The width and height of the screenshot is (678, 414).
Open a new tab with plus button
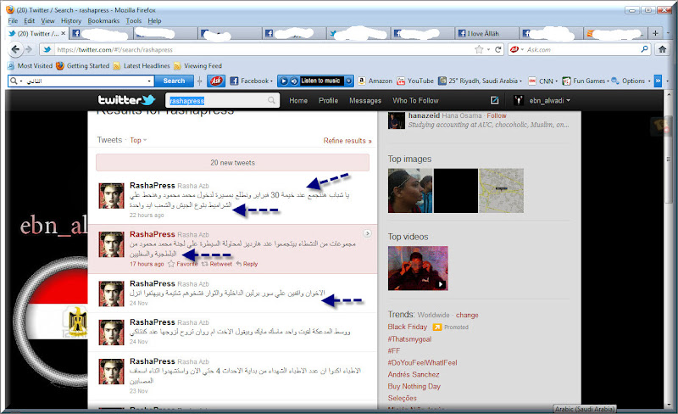[x=655, y=33]
